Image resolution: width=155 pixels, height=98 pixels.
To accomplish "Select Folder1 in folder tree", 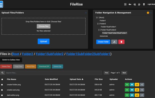I will click(103, 21).
